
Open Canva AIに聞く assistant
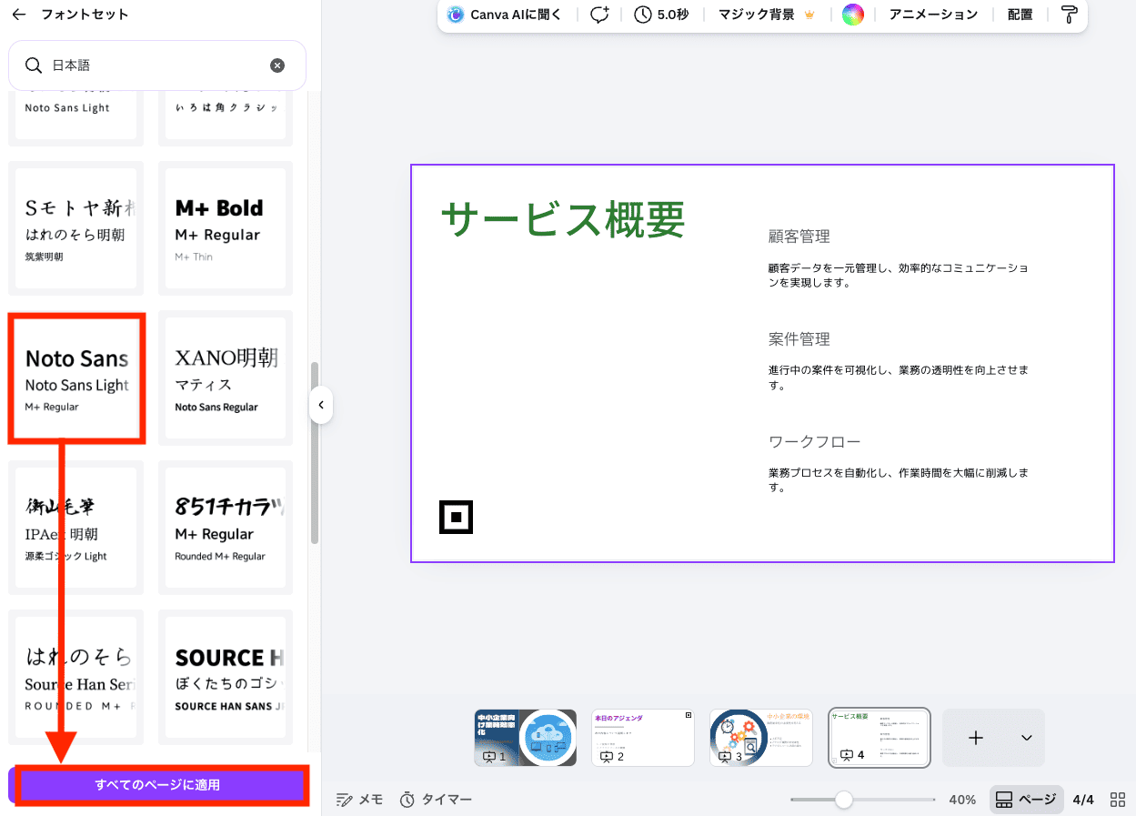(506, 15)
